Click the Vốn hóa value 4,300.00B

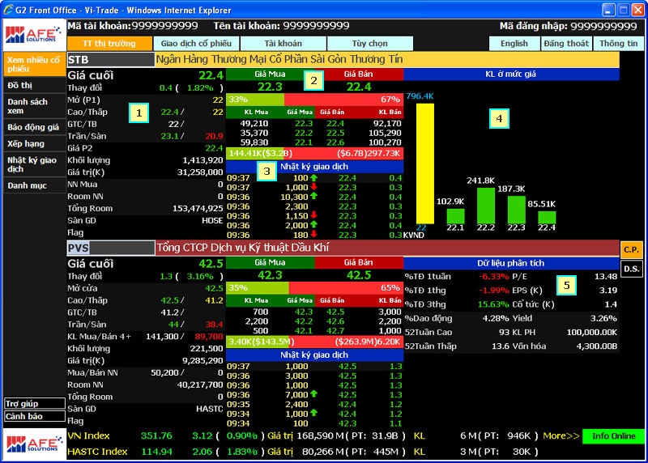596,346
